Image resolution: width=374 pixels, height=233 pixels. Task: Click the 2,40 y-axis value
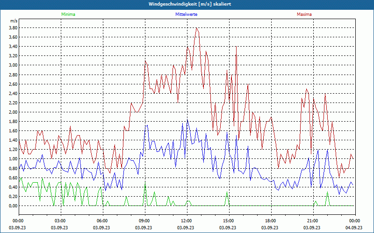[x=13, y=94]
